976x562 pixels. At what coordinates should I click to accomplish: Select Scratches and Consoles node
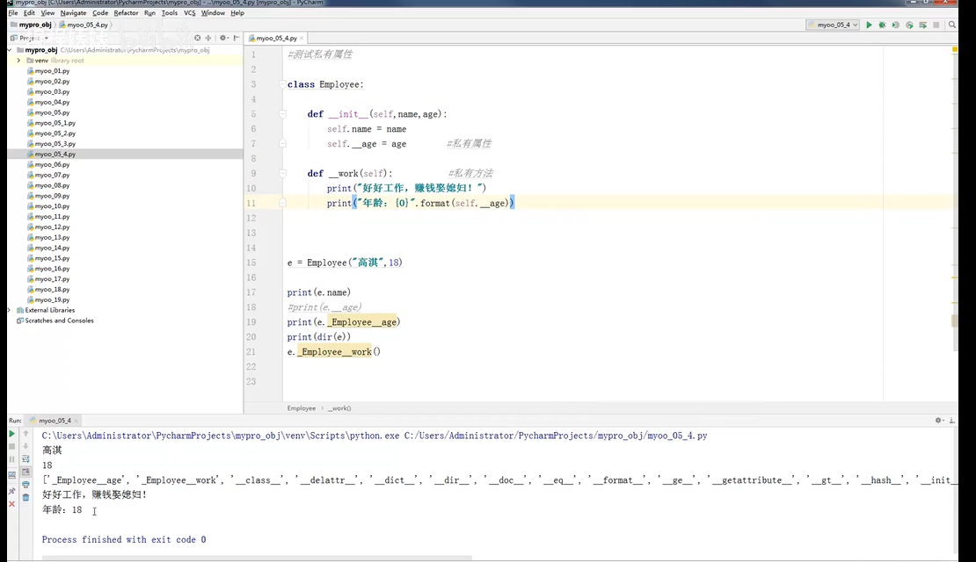(59, 321)
